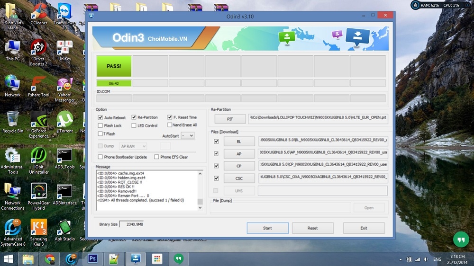
Task: Open the Dinh Van Manh folder
Action: (x=13, y=16)
